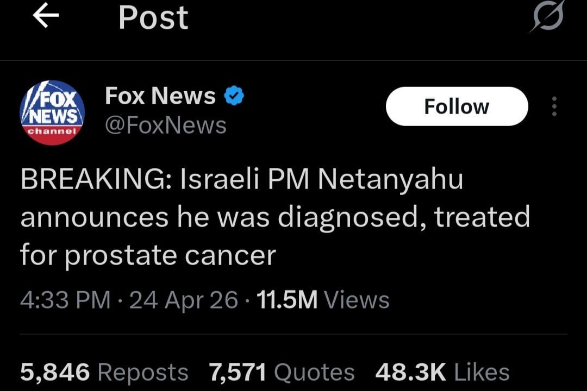Click the phrase prostate cancer in the post
Screen dimensions: 587x391
click(171, 255)
